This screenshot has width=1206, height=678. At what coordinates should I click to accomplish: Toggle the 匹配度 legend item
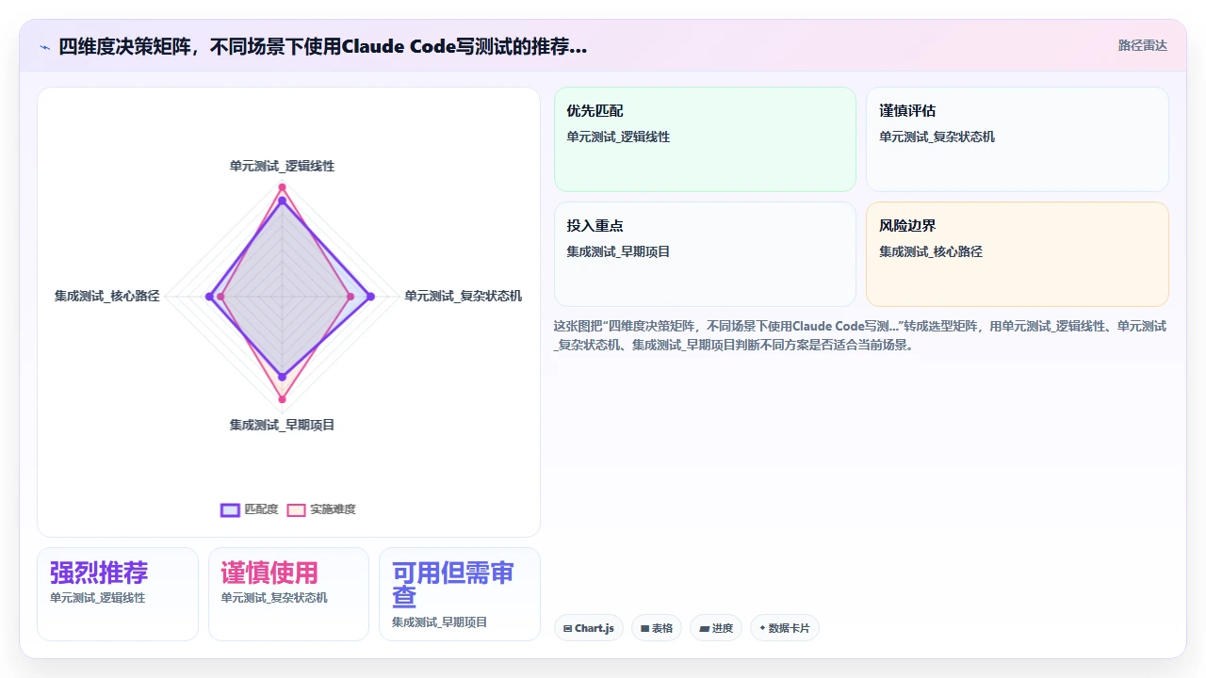tap(250, 509)
